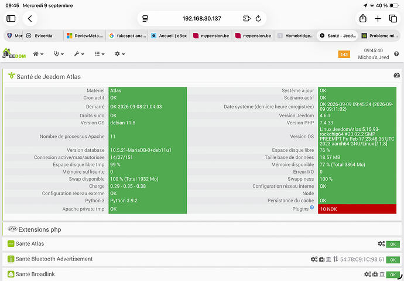Click the up-down arrows icon in Bluetooth row
Image resolution: width=404 pixels, height=281 pixels.
pos(335,259)
